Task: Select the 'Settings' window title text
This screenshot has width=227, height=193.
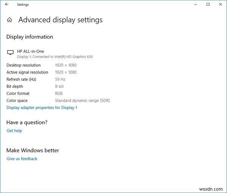Action: (x=23, y=5)
